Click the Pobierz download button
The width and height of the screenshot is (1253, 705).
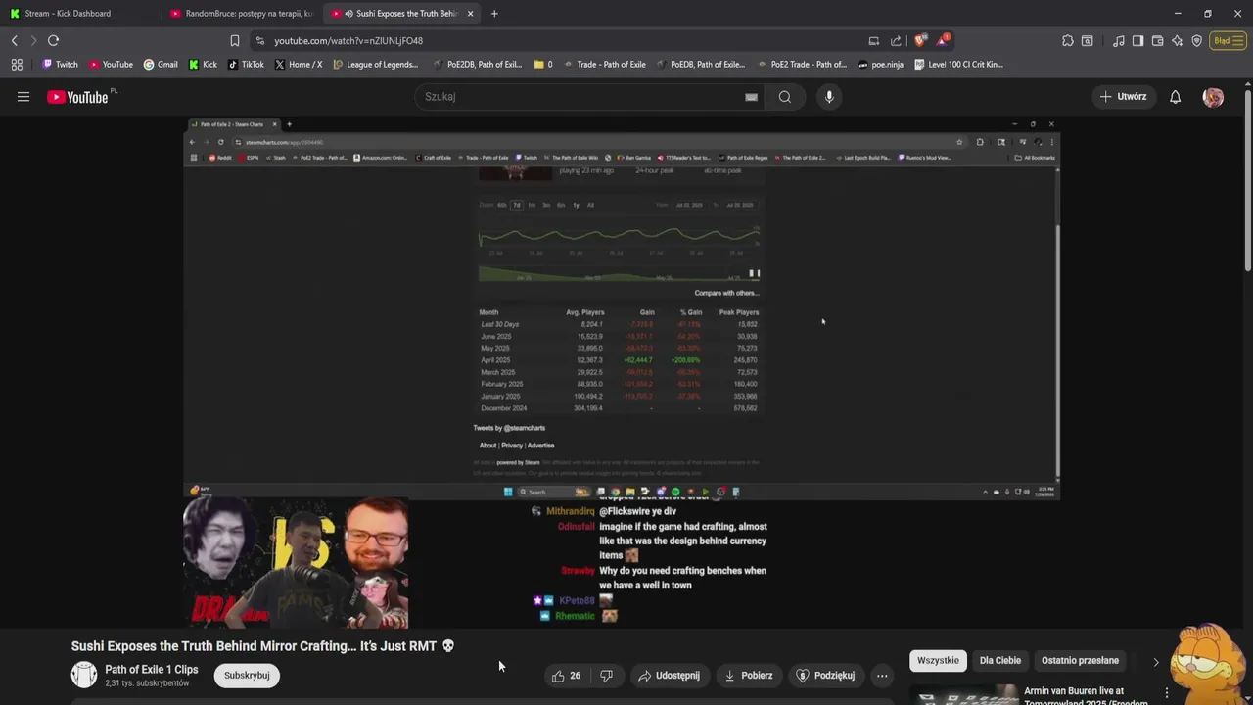click(x=749, y=676)
